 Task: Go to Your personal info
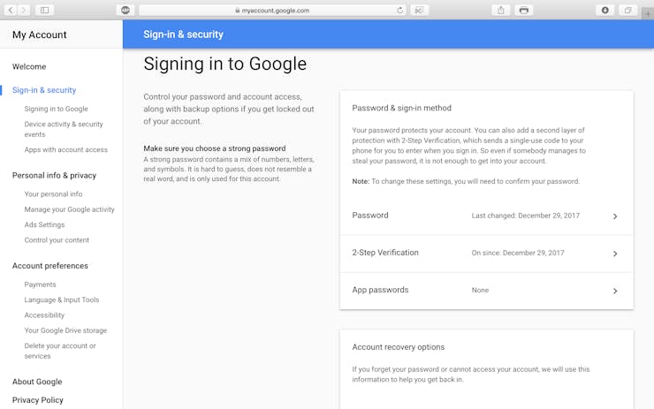(x=53, y=193)
